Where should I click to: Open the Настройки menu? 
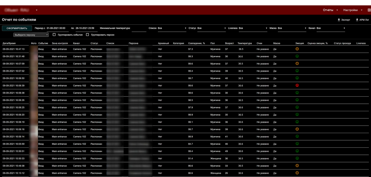(352, 10)
